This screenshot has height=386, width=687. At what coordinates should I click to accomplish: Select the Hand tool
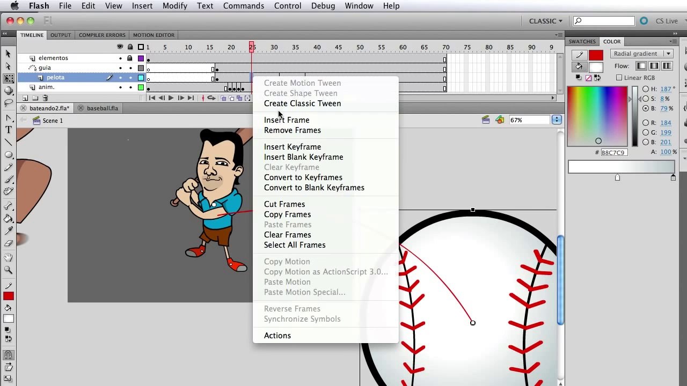click(8, 258)
